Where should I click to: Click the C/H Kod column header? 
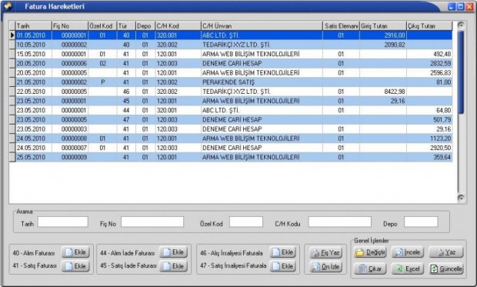178,26
